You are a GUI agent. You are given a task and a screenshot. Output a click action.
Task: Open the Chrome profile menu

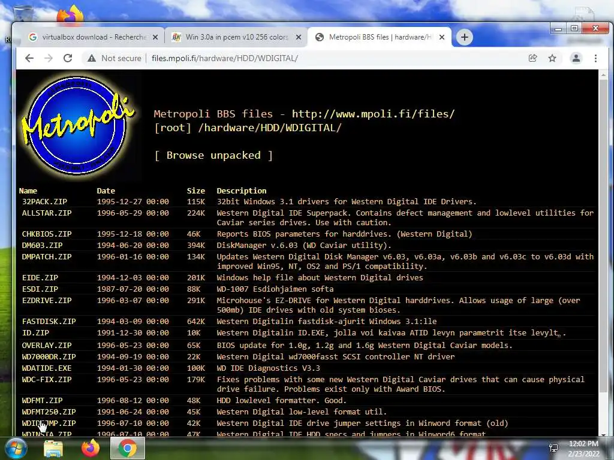tap(576, 58)
